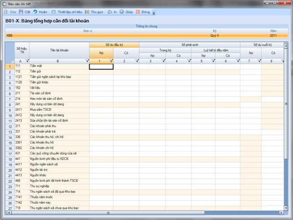Click account name Mua sắm TSCĐ

(x=40, y=110)
